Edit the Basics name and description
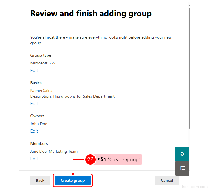Viewport: 209px width, 189px height. [34, 104]
